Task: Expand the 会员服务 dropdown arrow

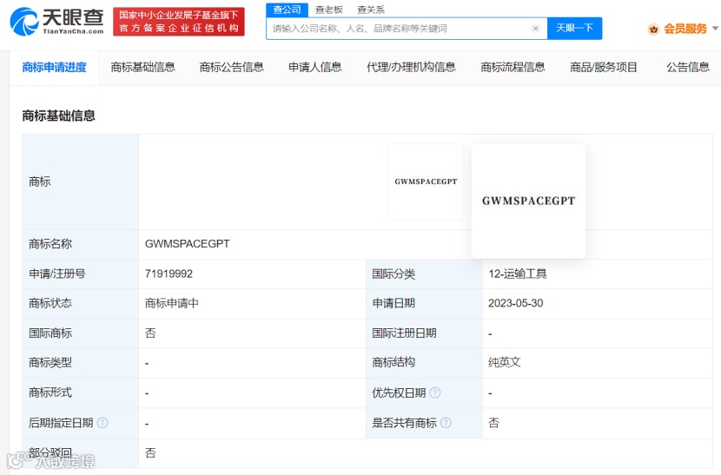Action: (715, 29)
